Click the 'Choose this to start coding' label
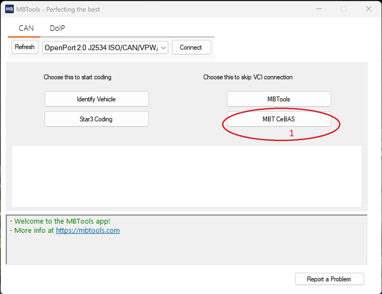The height and width of the screenshot is (294, 382). click(77, 77)
